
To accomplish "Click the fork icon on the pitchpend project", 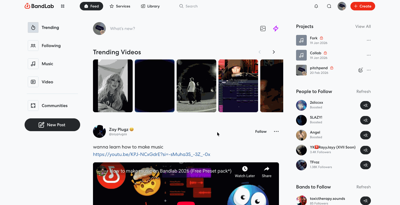I will pos(360,70).
